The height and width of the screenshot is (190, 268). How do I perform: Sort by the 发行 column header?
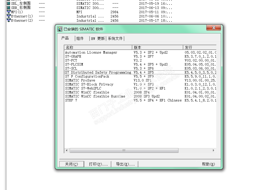(200, 47)
